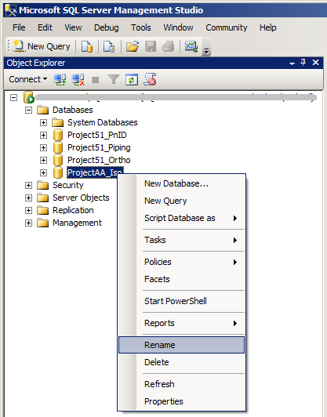Viewport: 327px width, 417px height.
Task: Choose New Database... from context menu
Action: 181,183
